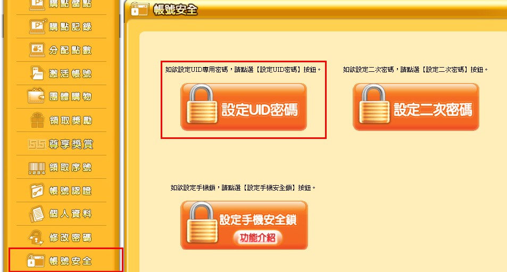The image size is (507, 272).
Task: Click the 團體購物 wallet icon
Action: 36,96
